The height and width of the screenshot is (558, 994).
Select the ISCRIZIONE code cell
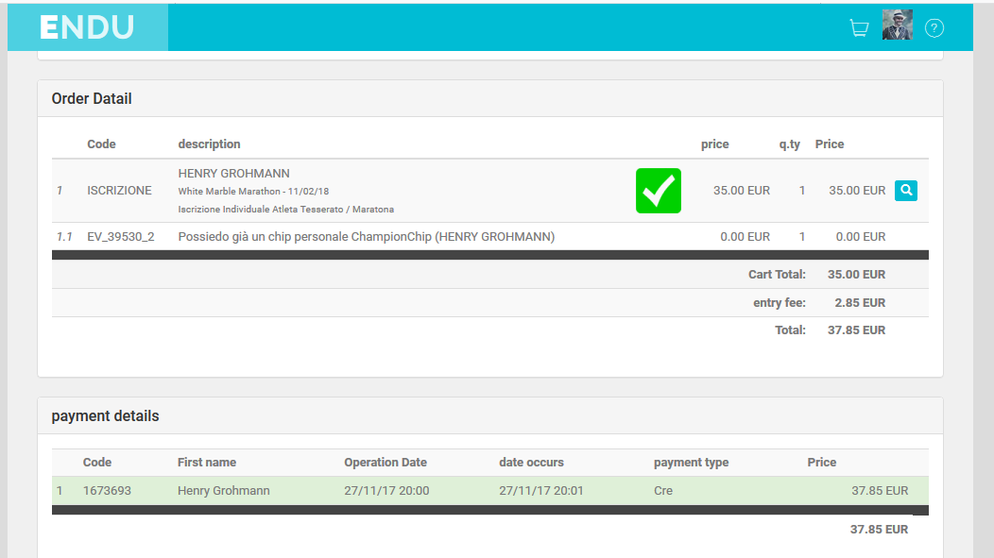119,191
